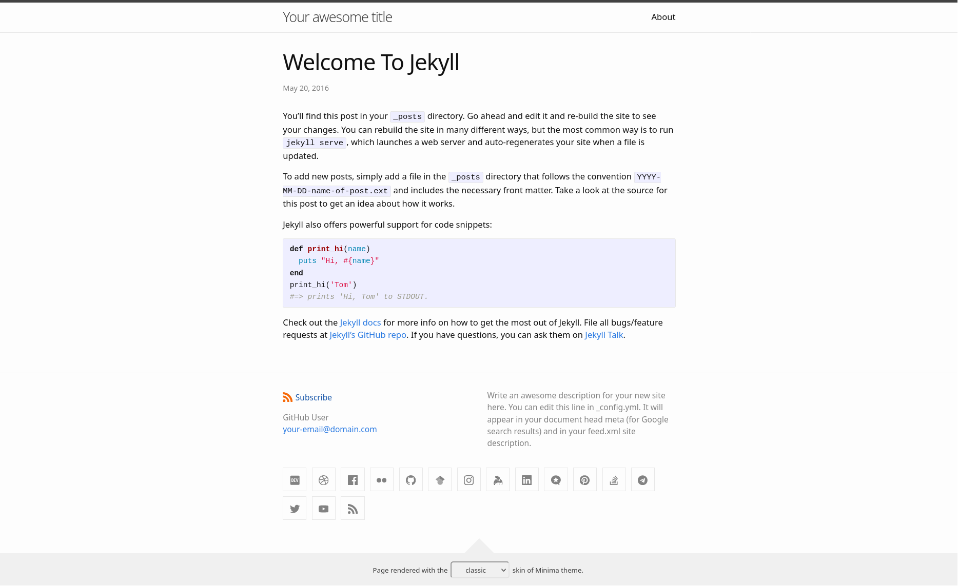This screenshot has width=958, height=586.
Task: Open the Stack Overflow social icon
Action: point(614,479)
